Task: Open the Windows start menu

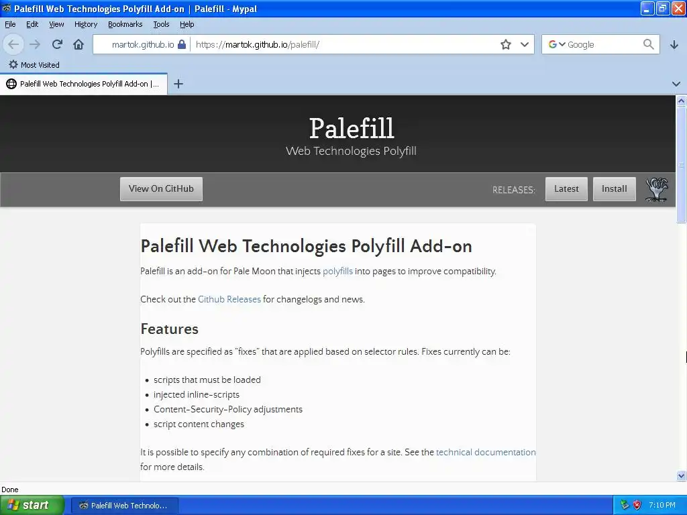Action: [32, 505]
